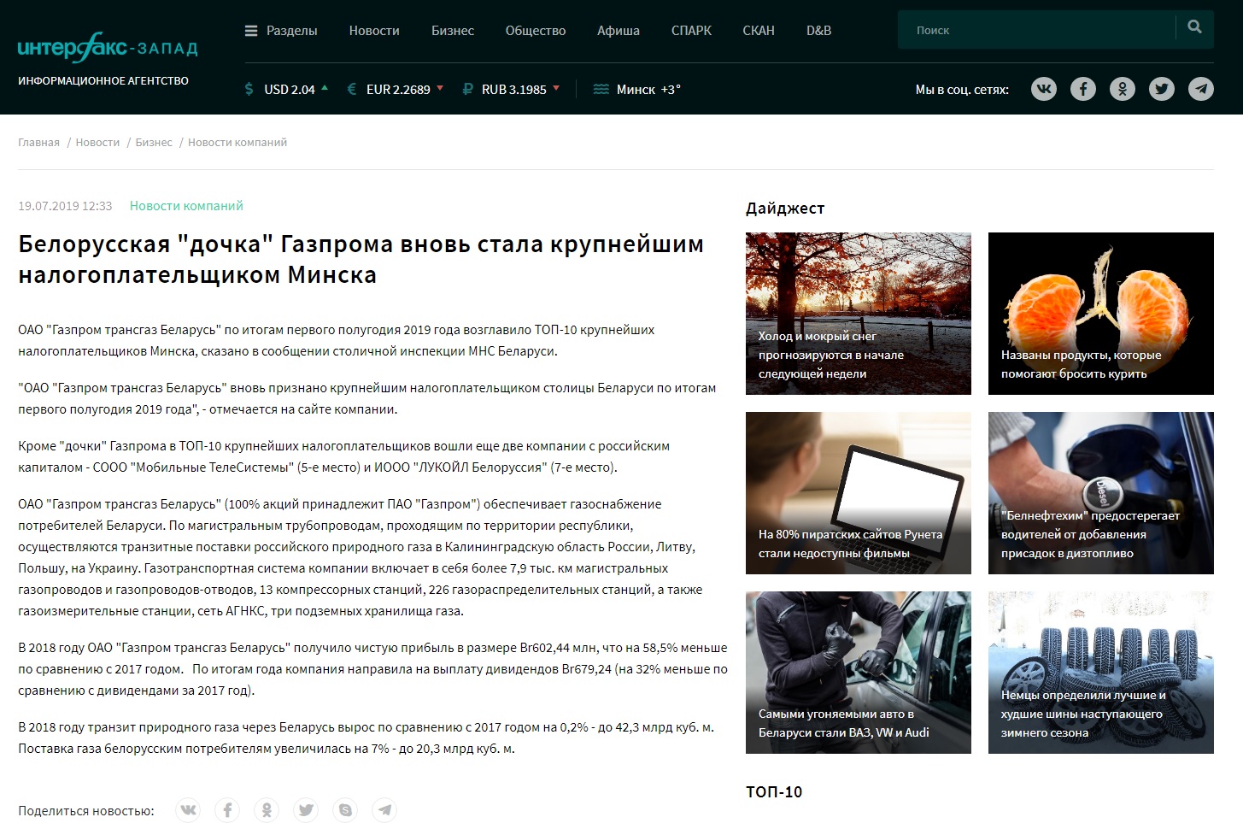Share the news via Twitter icon

point(306,809)
